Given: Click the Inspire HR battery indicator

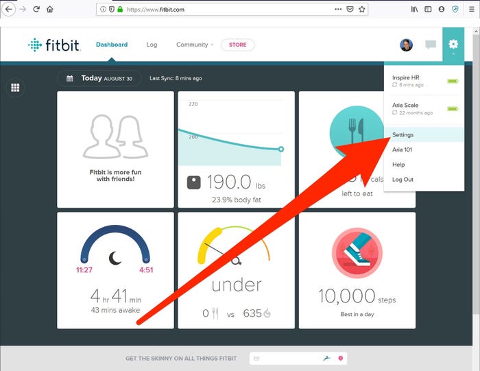Looking at the screenshot, I should (x=453, y=81).
